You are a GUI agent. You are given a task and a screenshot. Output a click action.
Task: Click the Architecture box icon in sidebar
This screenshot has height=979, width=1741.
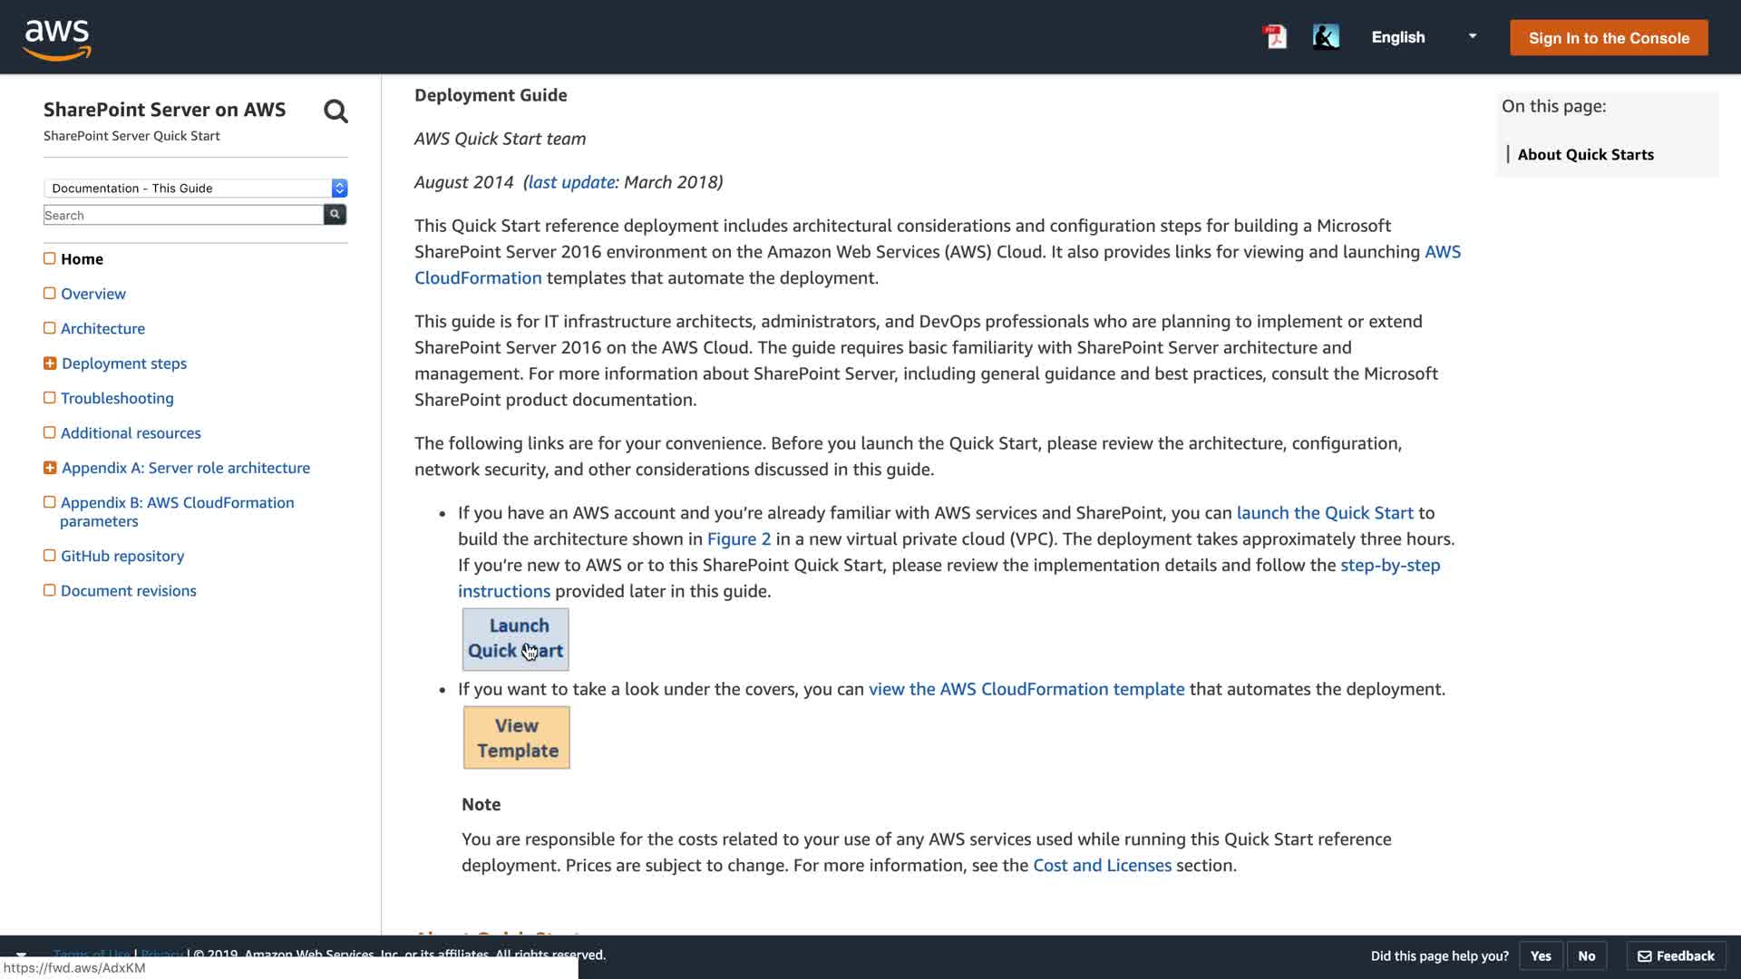(x=50, y=328)
